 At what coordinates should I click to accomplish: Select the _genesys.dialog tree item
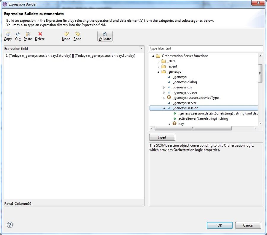185,82
